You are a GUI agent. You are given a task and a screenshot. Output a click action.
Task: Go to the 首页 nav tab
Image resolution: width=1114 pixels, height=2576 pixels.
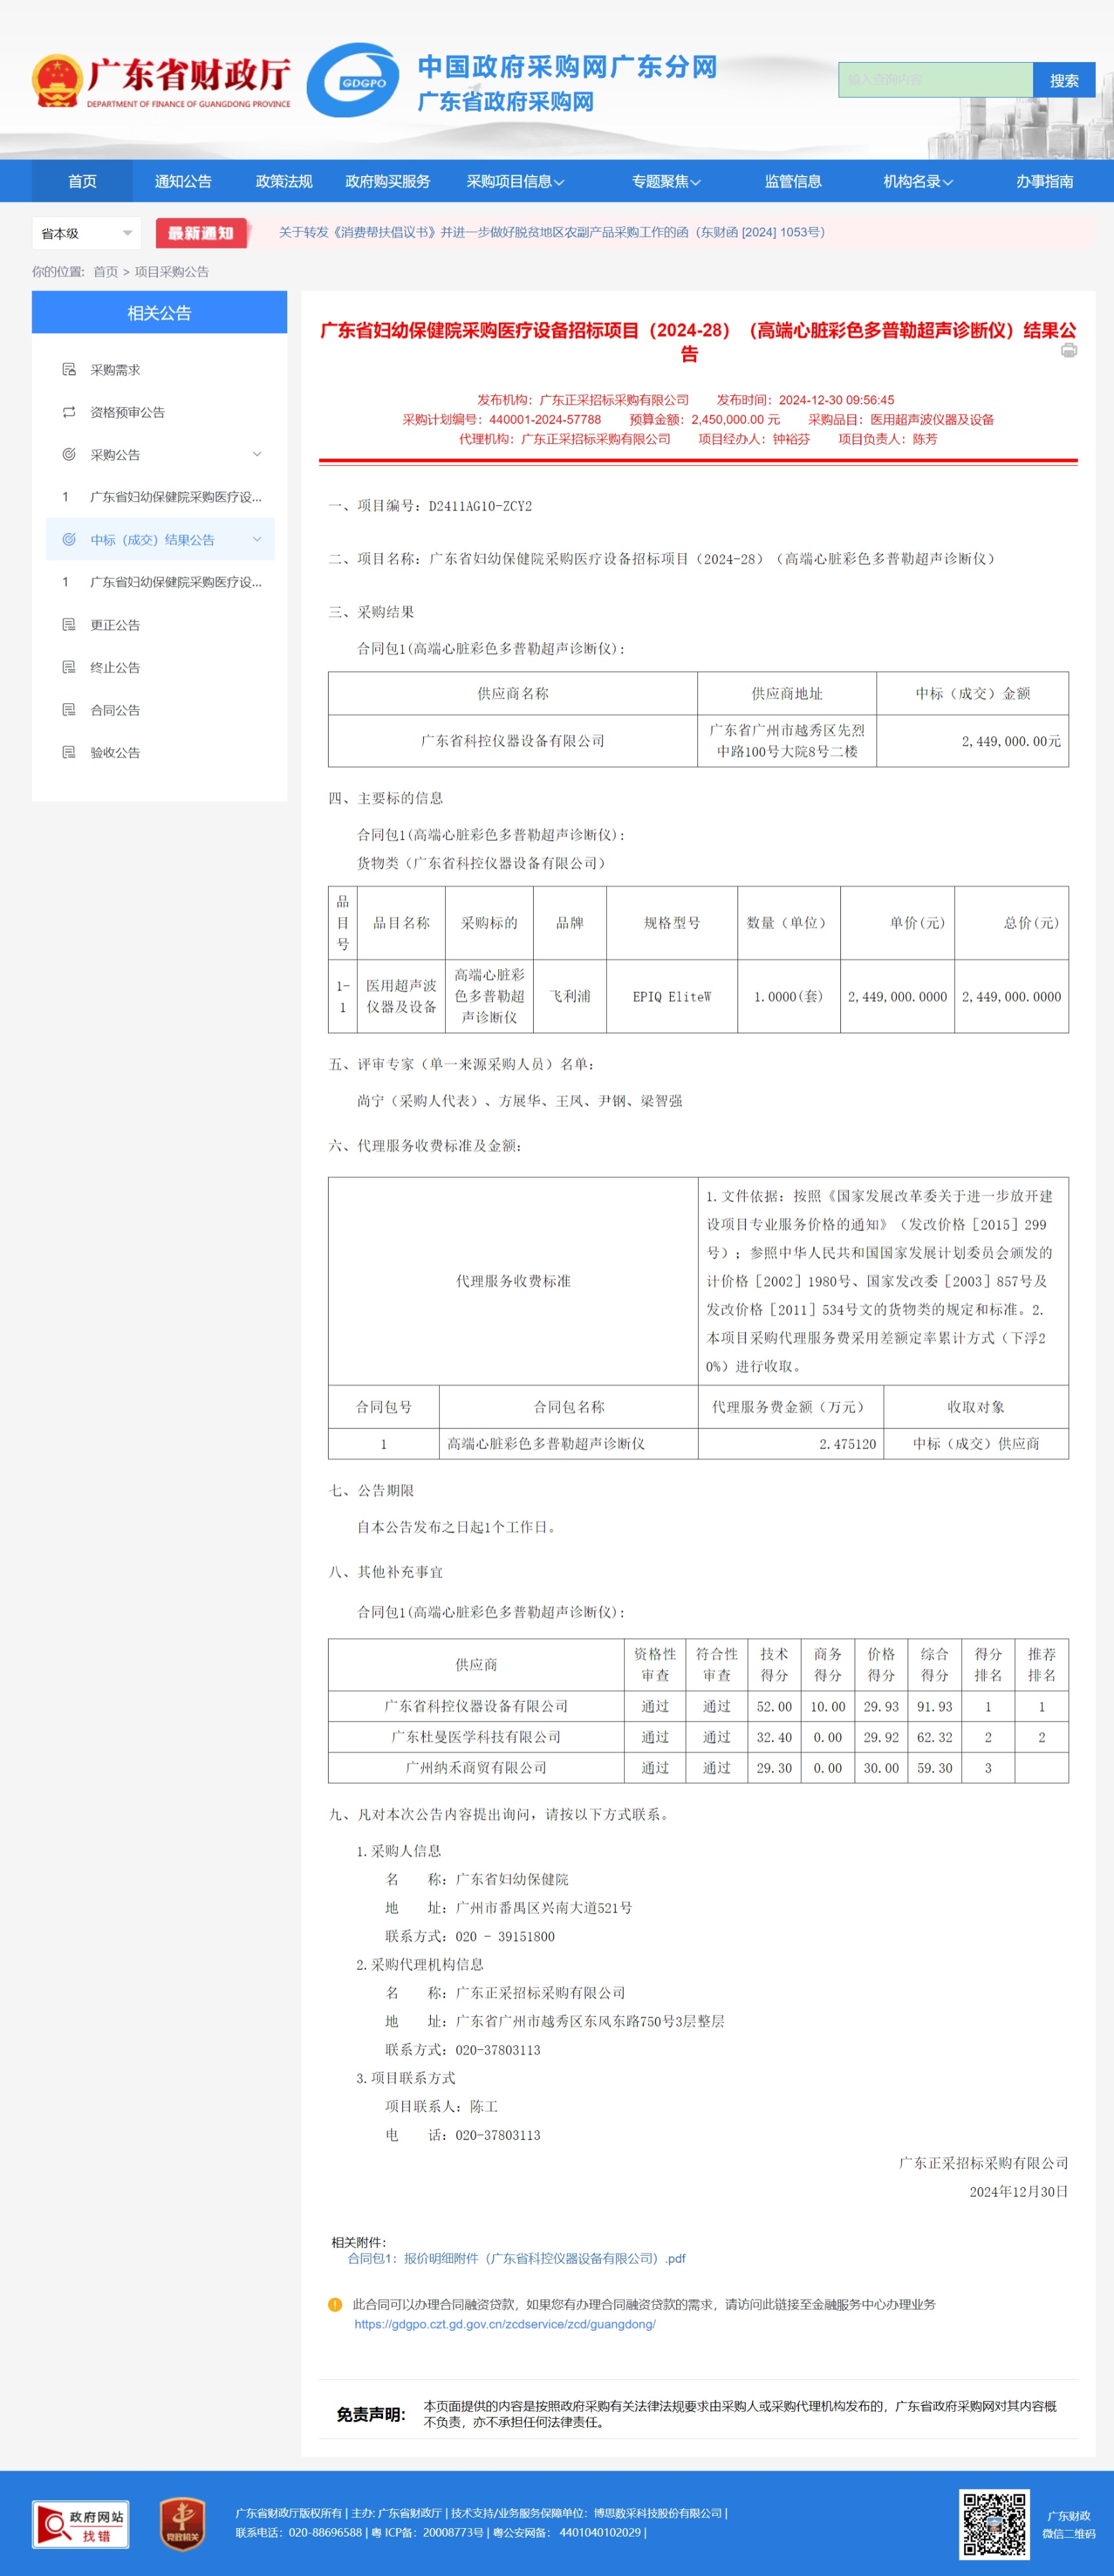(x=82, y=181)
